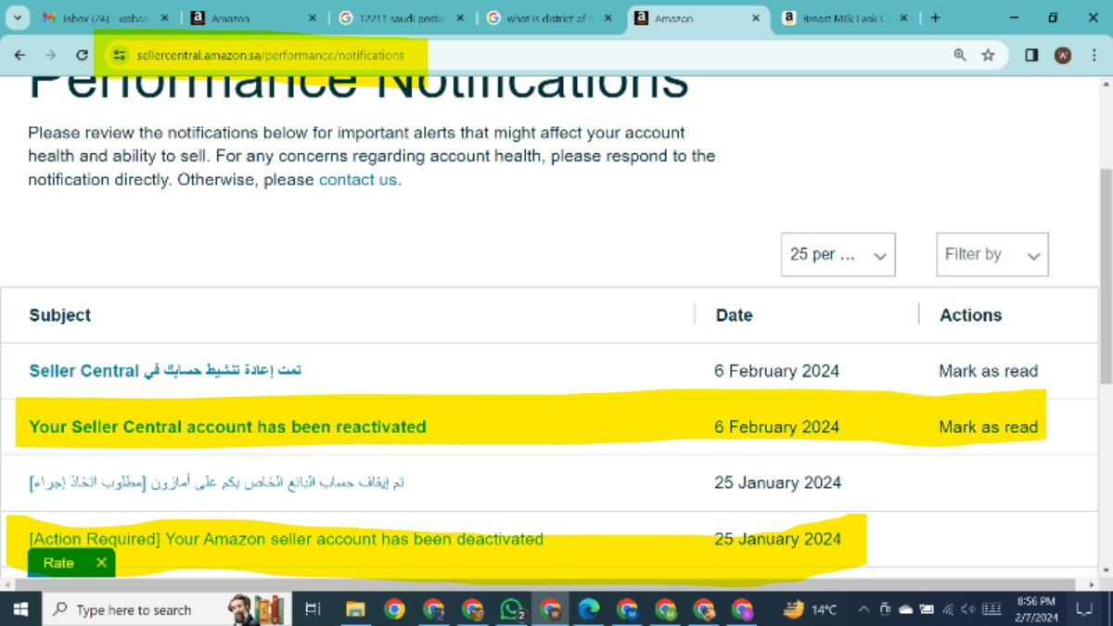Mark as read the Arabic reactivation notification
This screenshot has width=1113, height=626.
click(988, 371)
